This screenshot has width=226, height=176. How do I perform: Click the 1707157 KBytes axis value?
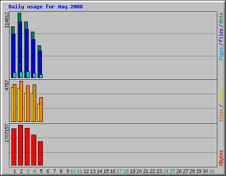7,133
